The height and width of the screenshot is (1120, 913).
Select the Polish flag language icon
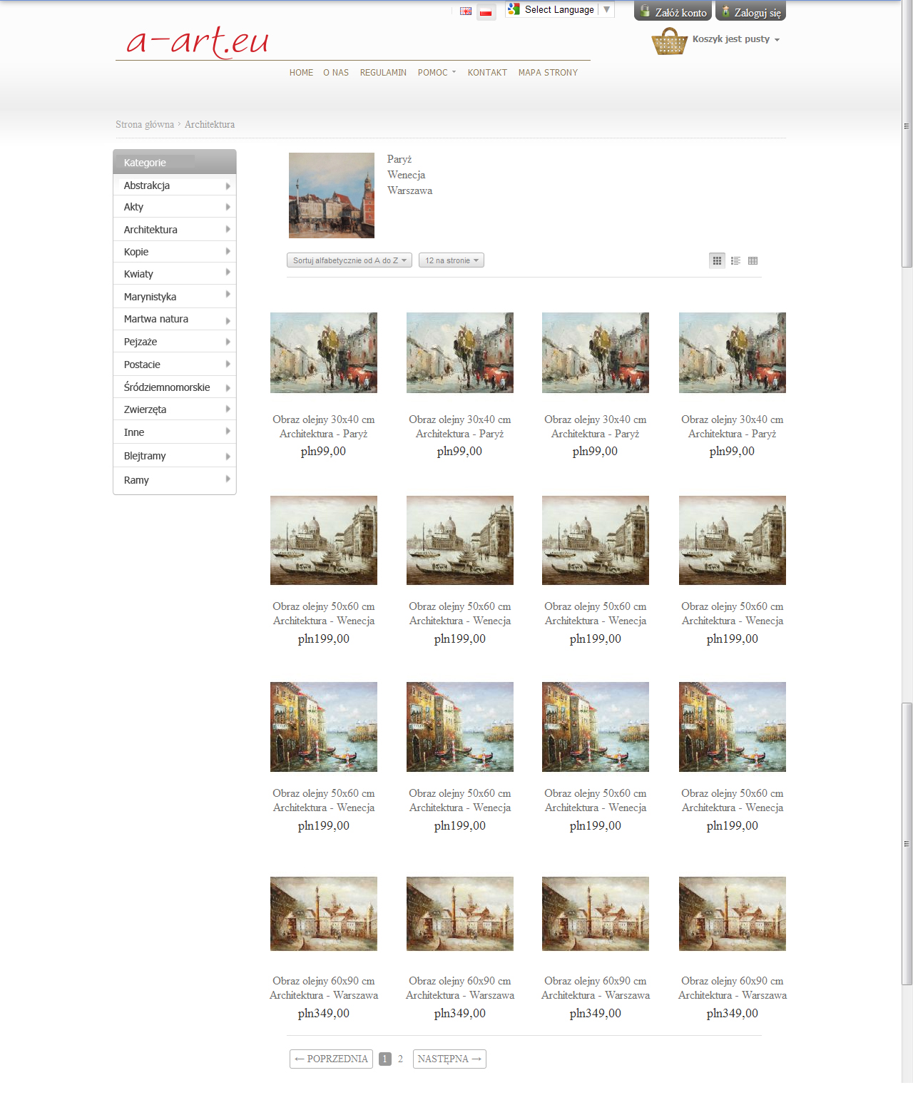(486, 12)
